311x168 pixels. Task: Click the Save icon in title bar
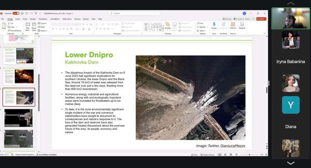pos(22,13)
